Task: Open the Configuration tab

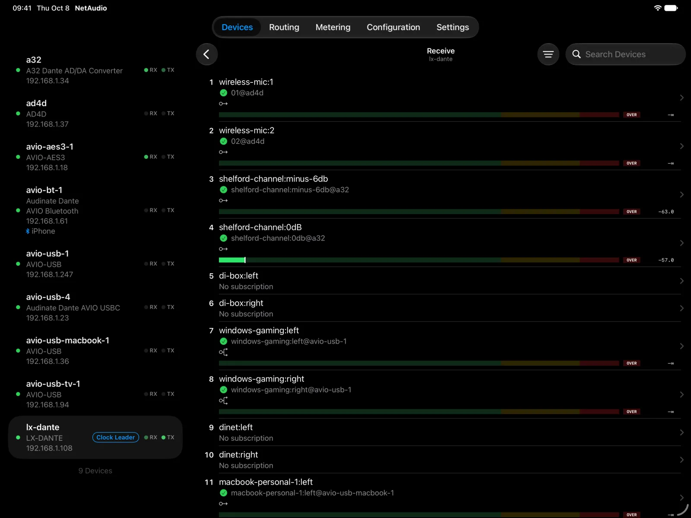Action: tap(393, 27)
